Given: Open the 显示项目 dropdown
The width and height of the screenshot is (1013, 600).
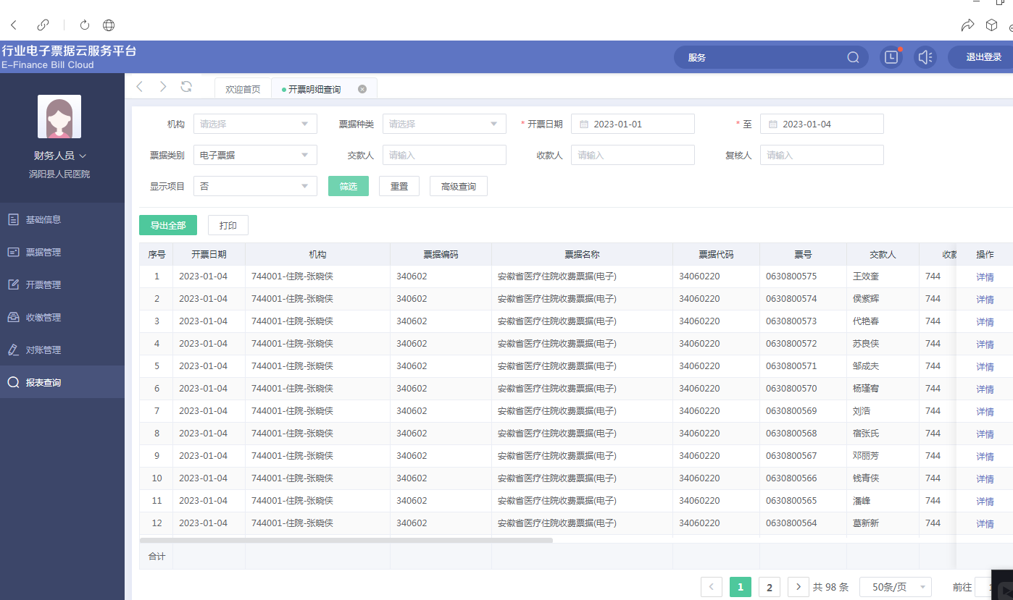Looking at the screenshot, I should [x=255, y=186].
